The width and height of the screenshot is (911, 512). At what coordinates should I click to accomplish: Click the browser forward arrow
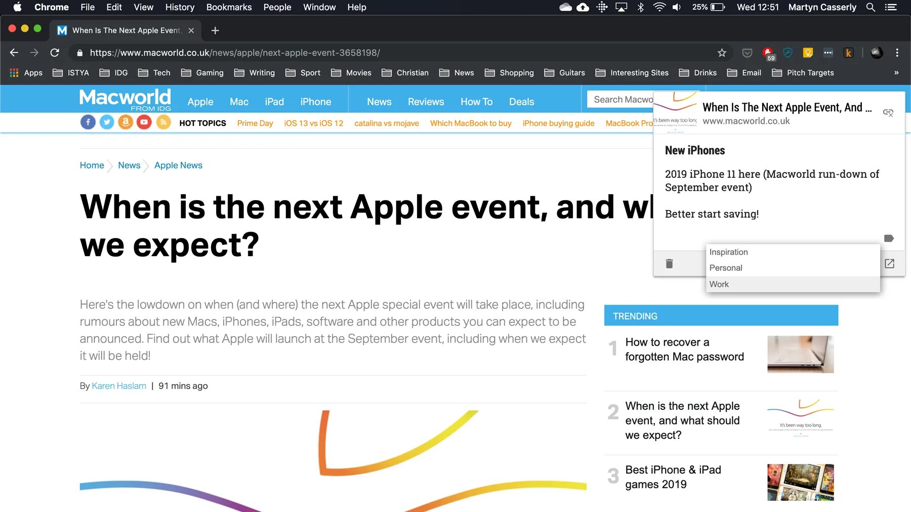(x=34, y=53)
